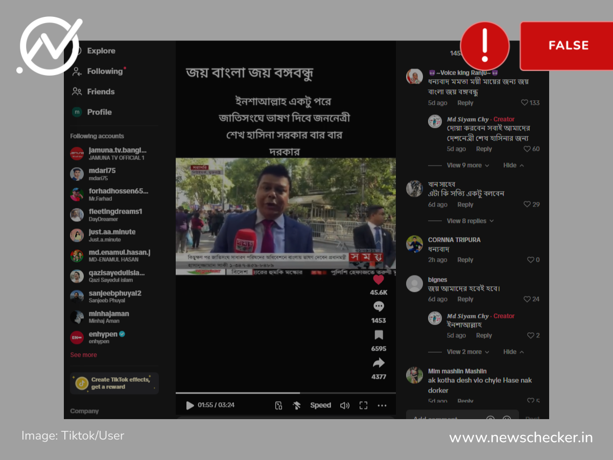Collapse replies using Hide beside View 2 more
Screen dimensions: 613x460
tap(513, 352)
